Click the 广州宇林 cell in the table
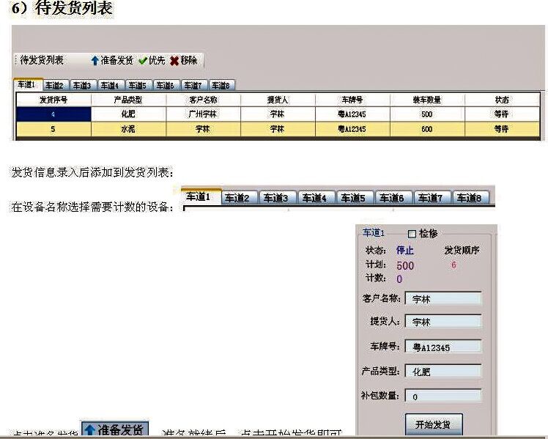Screen dimensions: 548x439 tap(202, 114)
